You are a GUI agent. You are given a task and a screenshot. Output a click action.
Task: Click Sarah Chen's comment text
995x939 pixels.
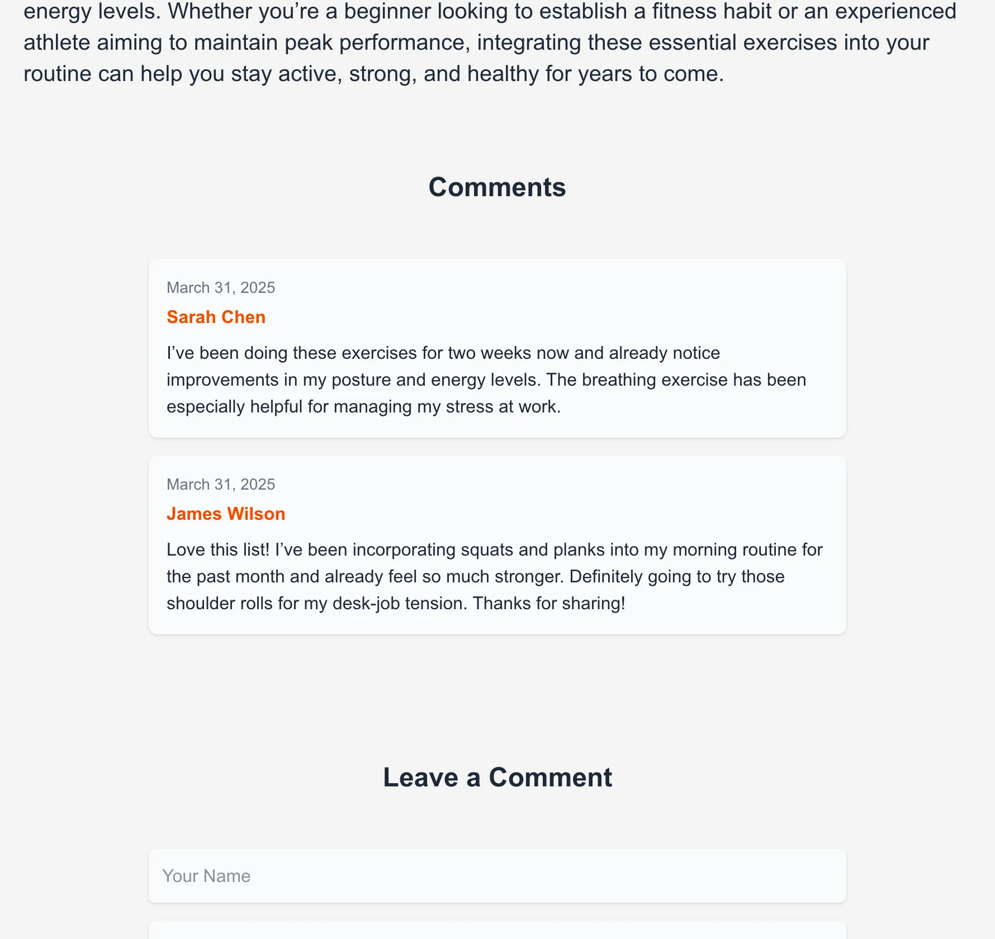coord(486,380)
